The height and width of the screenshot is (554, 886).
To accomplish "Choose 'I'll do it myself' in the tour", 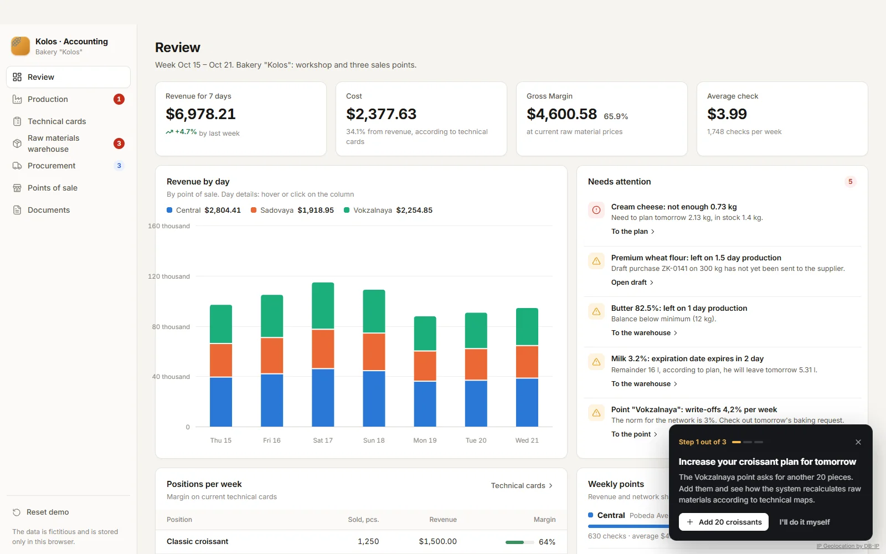I will 804,522.
